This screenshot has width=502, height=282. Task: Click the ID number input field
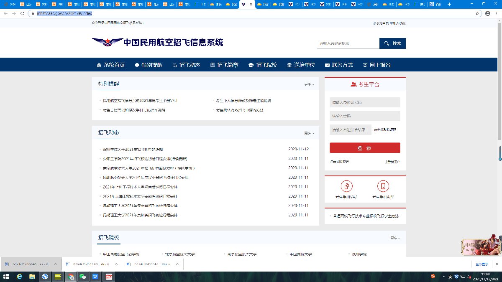pyautogui.click(x=365, y=102)
